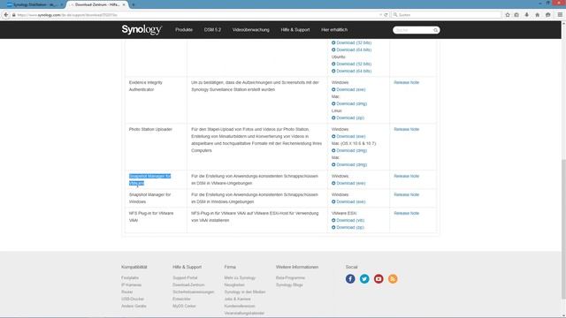Open the Videoüberwachung menu
This screenshot has height=318, width=566.
point(250,30)
